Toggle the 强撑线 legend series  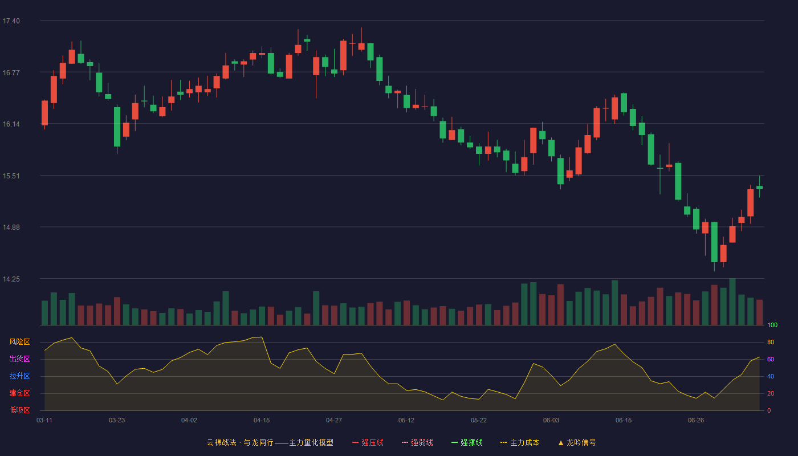coord(467,442)
